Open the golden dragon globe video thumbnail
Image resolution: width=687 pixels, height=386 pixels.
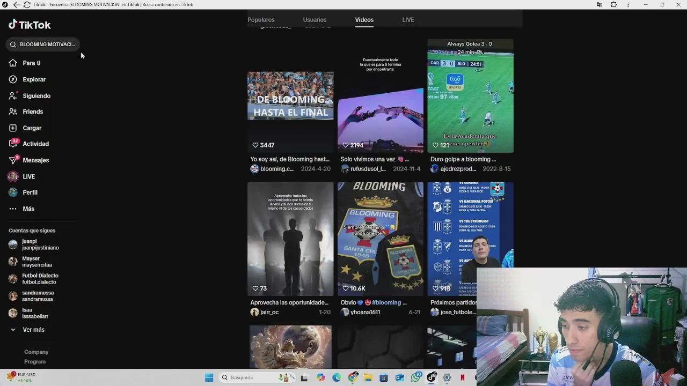coord(290,347)
